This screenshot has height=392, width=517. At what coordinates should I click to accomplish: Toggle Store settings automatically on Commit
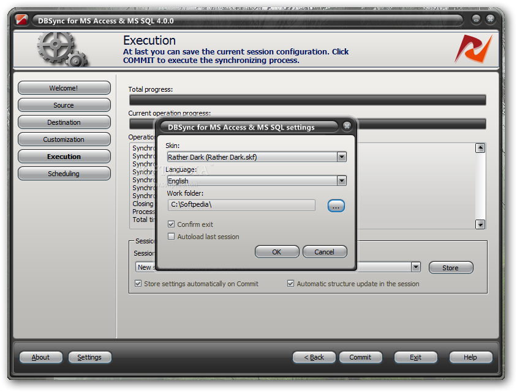pos(138,284)
